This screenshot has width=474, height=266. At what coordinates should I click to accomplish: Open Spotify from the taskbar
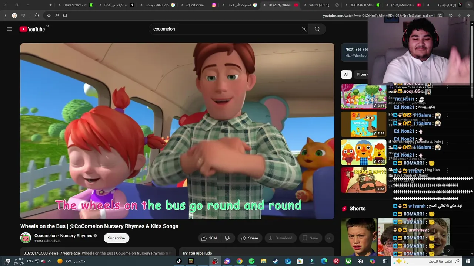[x=251, y=261]
